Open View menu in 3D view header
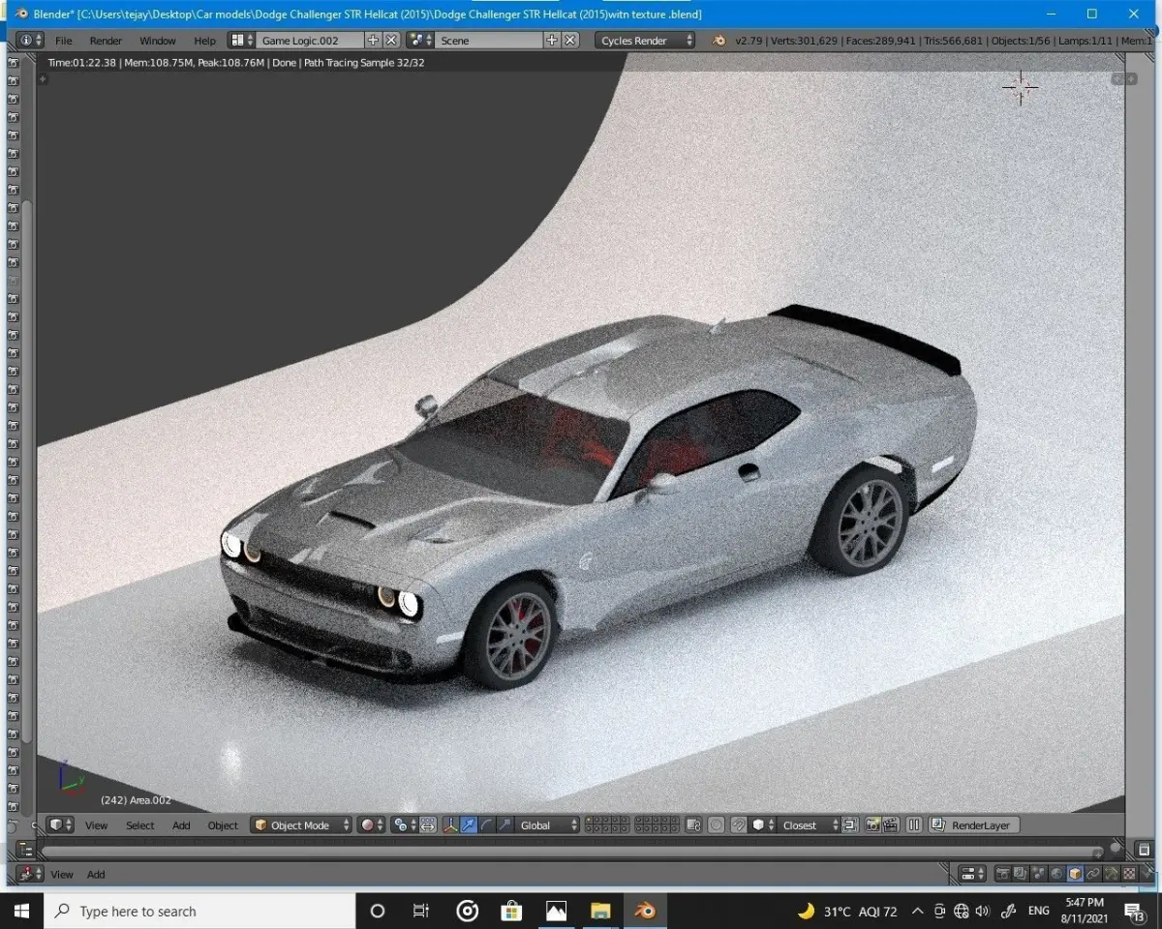 pyautogui.click(x=96, y=825)
